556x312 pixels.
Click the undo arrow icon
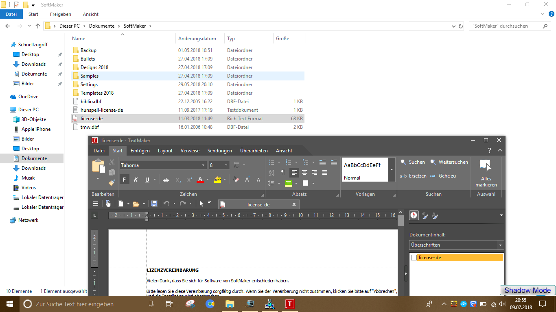coord(166,204)
